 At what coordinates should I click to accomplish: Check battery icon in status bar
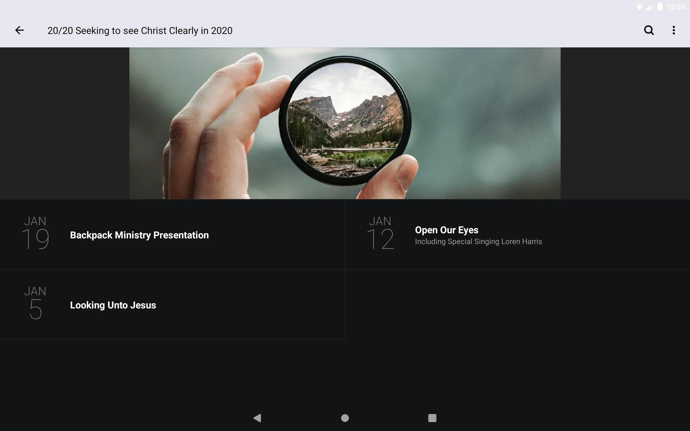pyautogui.click(x=659, y=6)
